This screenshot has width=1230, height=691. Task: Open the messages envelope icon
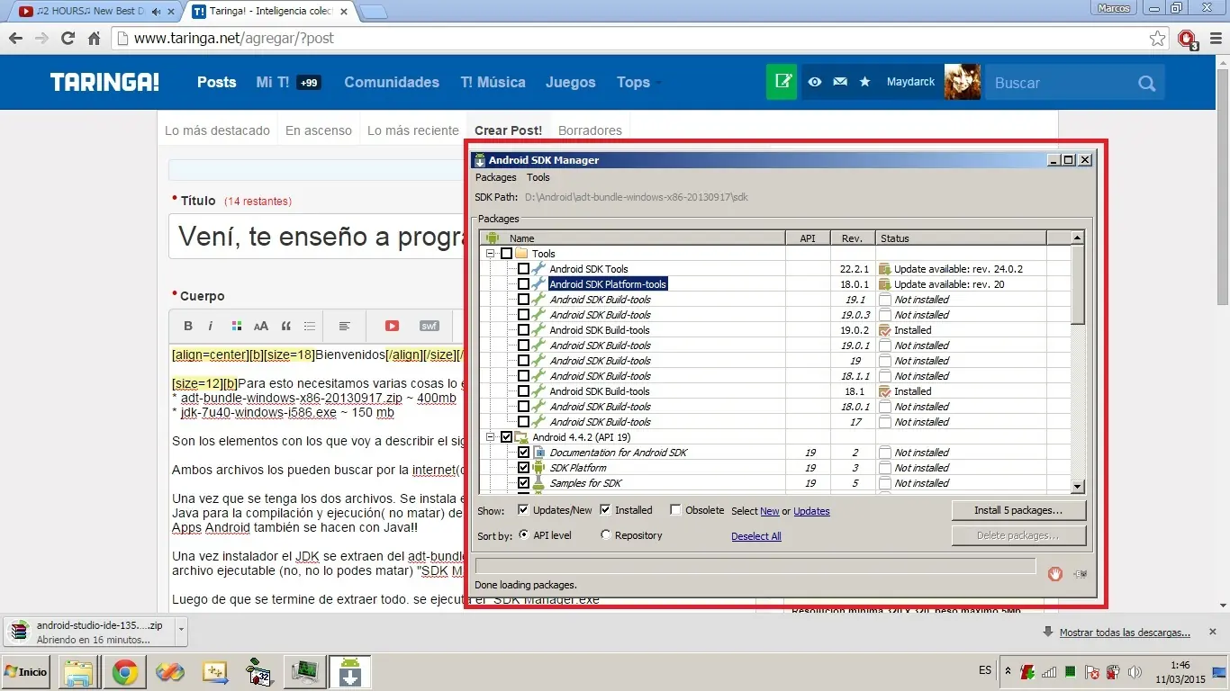[x=840, y=82]
